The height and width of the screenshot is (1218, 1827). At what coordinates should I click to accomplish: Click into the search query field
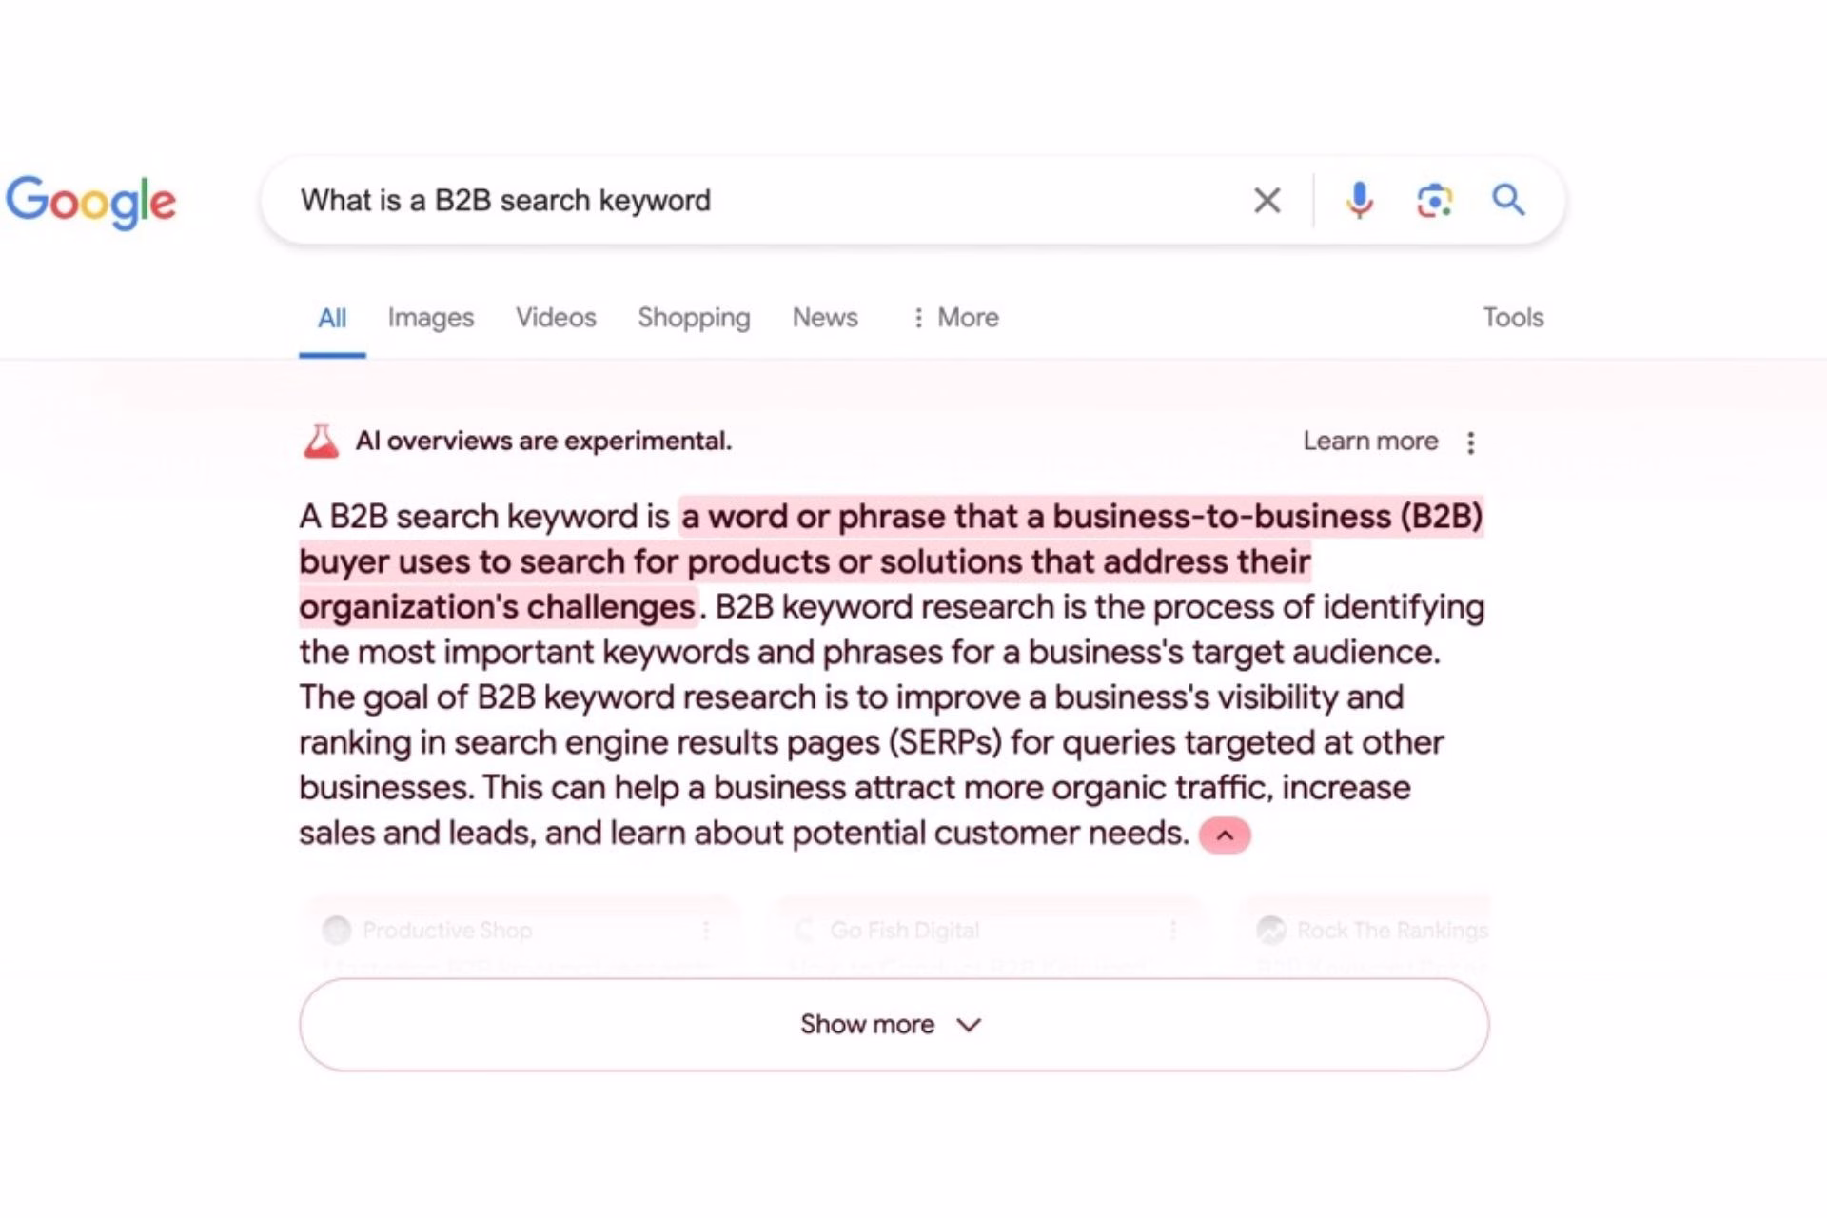point(761,201)
